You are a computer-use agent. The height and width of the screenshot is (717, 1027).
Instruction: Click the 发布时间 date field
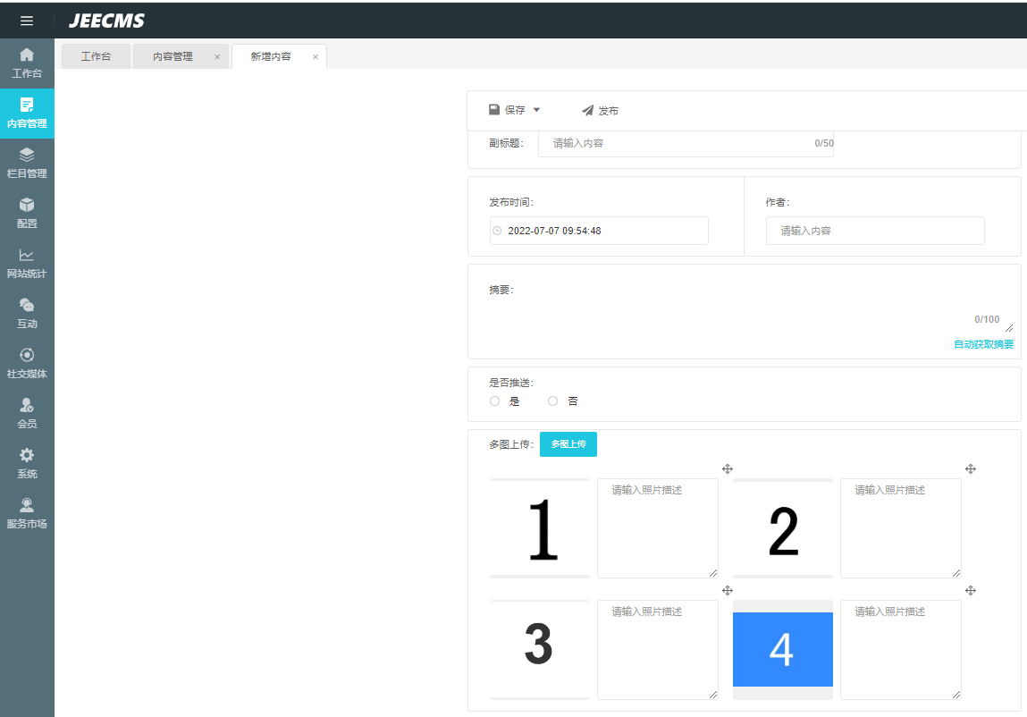599,231
